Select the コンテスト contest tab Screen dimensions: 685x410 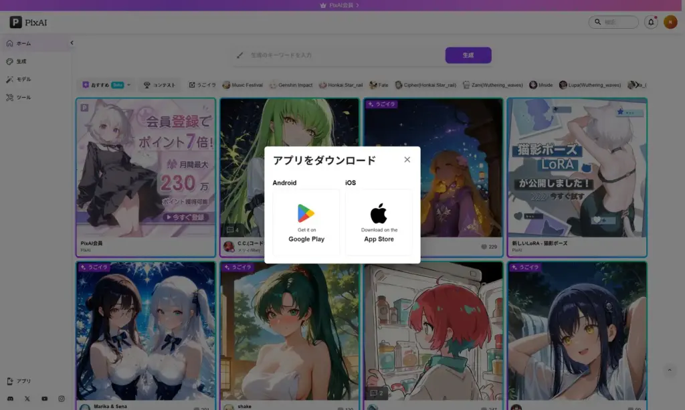[x=159, y=85]
